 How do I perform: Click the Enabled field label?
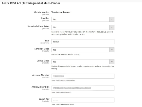tap(45, 18)
